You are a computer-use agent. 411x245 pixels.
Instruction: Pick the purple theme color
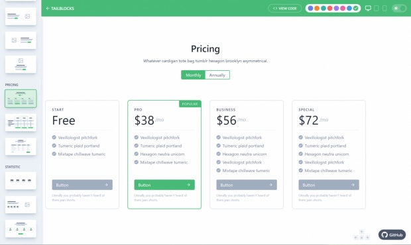[x=336, y=9]
